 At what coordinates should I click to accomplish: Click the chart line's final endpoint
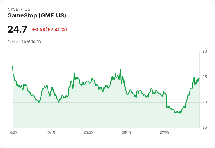click(x=199, y=78)
